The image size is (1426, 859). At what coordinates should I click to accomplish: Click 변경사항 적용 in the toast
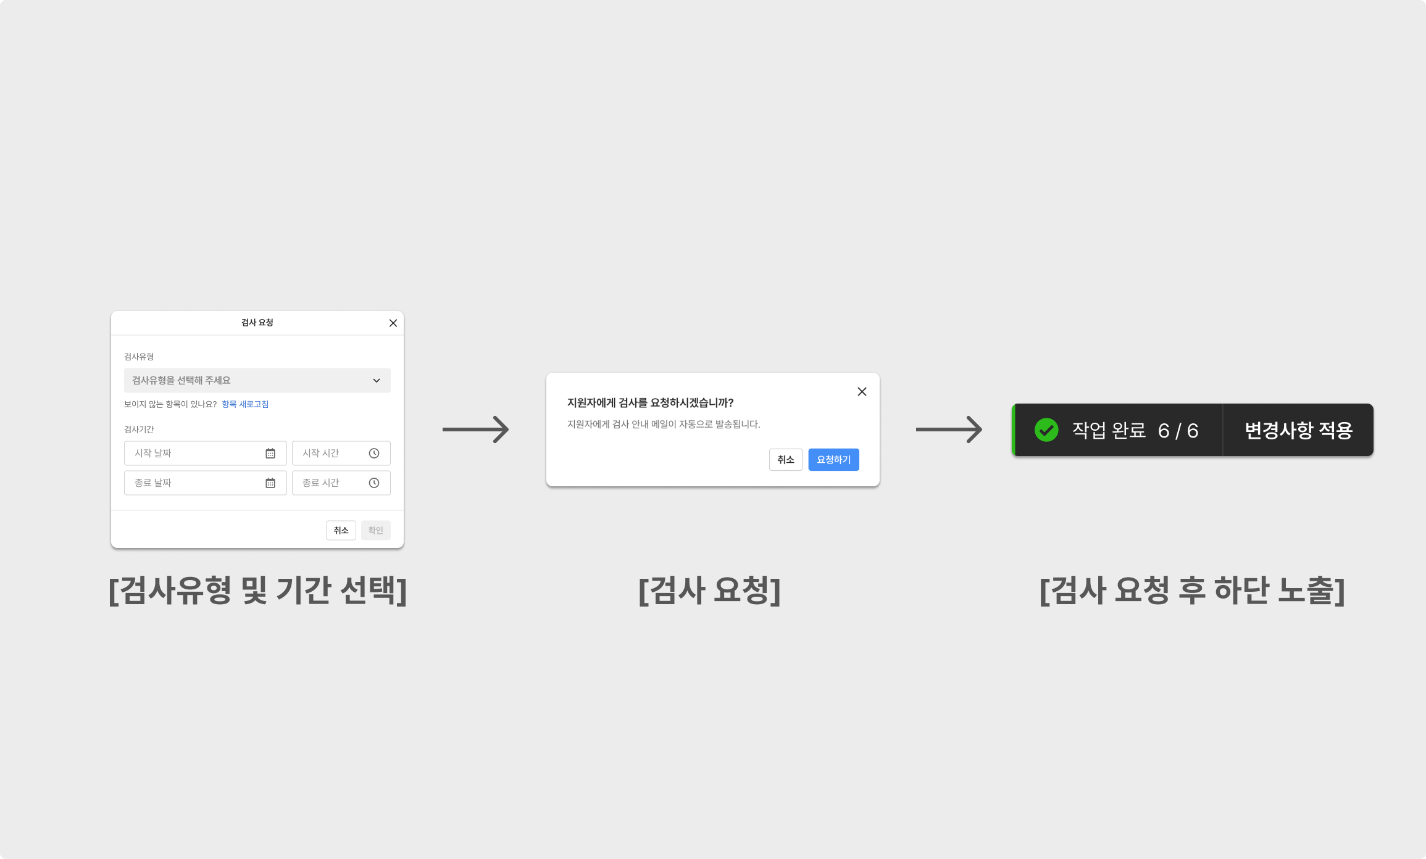tap(1298, 430)
